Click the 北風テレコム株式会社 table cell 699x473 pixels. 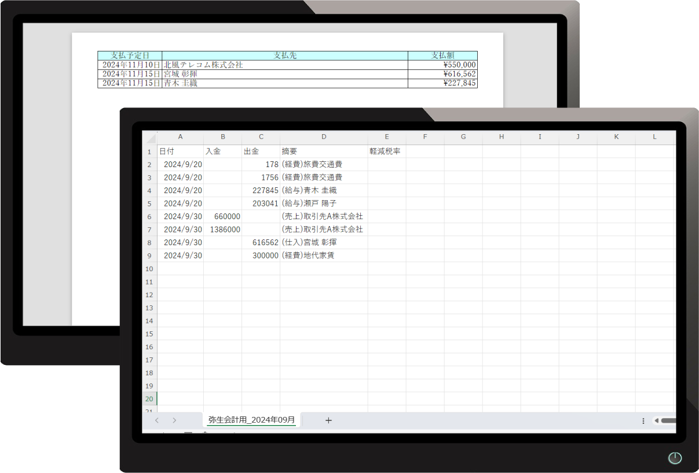tap(284, 65)
